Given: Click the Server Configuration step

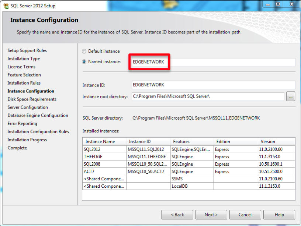Looking at the screenshot, I should click(28, 107).
